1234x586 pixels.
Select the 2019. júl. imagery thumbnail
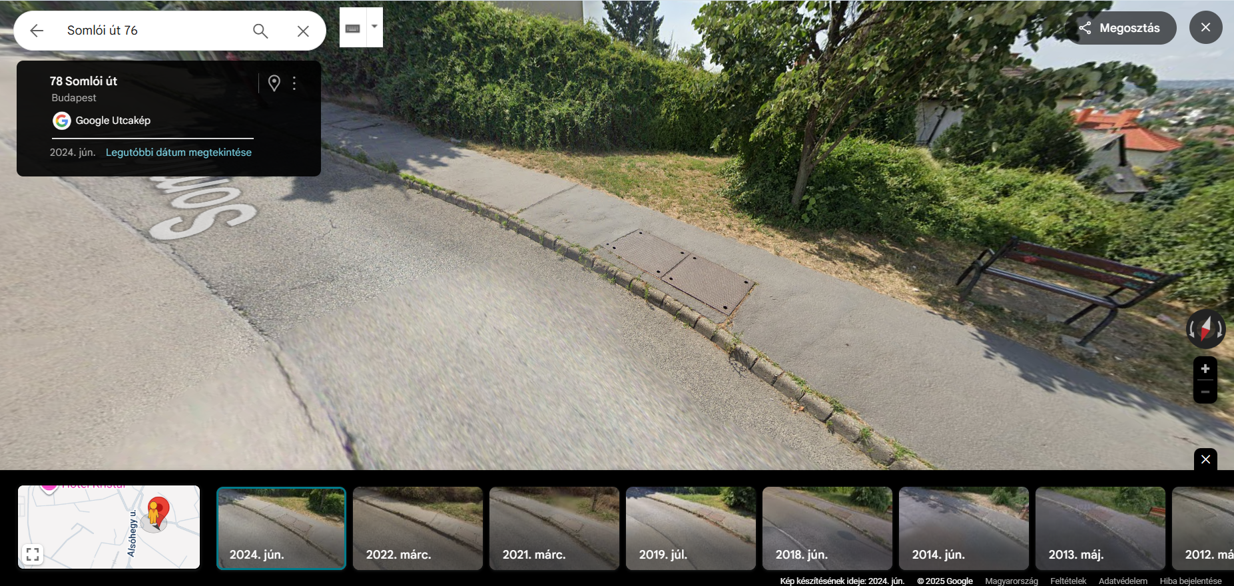pyautogui.click(x=691, y=528)
